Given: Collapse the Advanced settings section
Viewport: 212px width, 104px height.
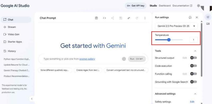Looking at the screenshot, I should pyautogui.click(x=195, y=94).
